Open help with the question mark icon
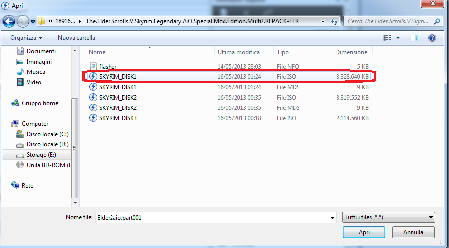 [432, 38]
